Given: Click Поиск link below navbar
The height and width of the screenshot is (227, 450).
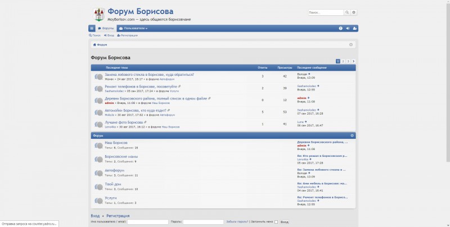Looking at the screenshot, I should [x=94, y=35].
